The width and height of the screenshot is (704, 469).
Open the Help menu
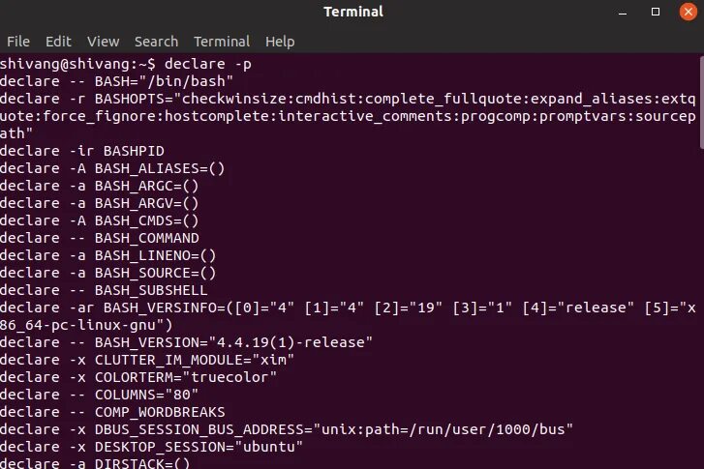(280, 42)
